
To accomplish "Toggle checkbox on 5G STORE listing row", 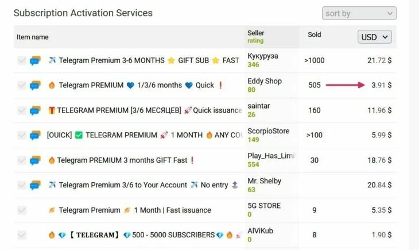I will [x=22, y=210].
